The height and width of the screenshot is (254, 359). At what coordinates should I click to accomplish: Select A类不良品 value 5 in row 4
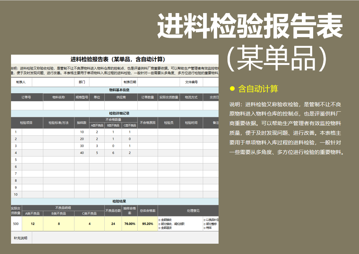coord(97,153)
